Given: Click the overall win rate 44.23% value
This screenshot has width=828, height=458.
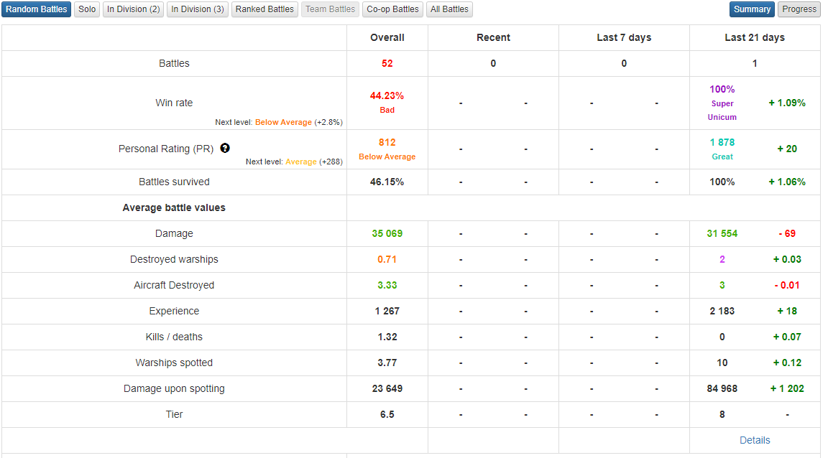Looking at the screenshot, I should coord(387,95).
